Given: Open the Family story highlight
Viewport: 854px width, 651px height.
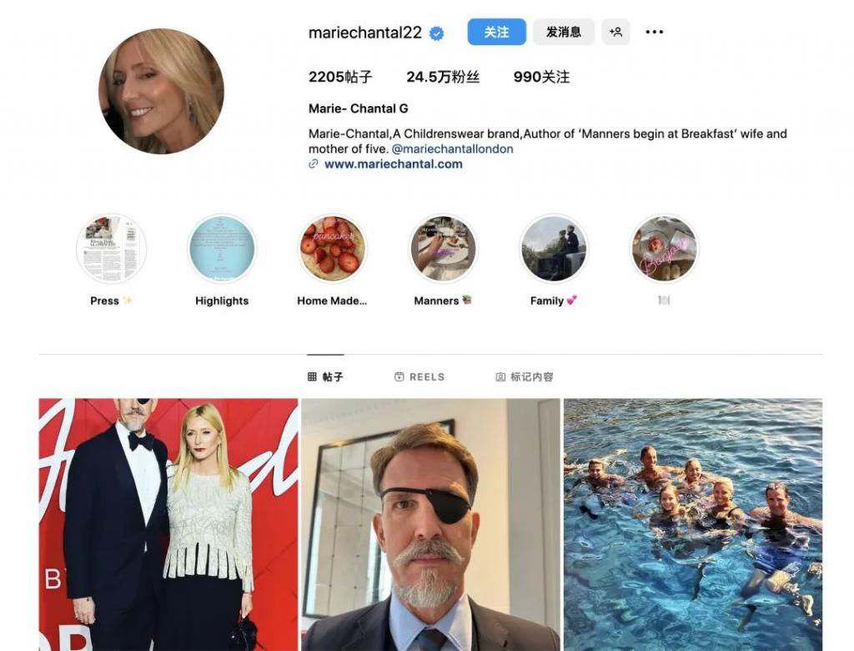Looking at the screenshot, I should coord(554,249).
